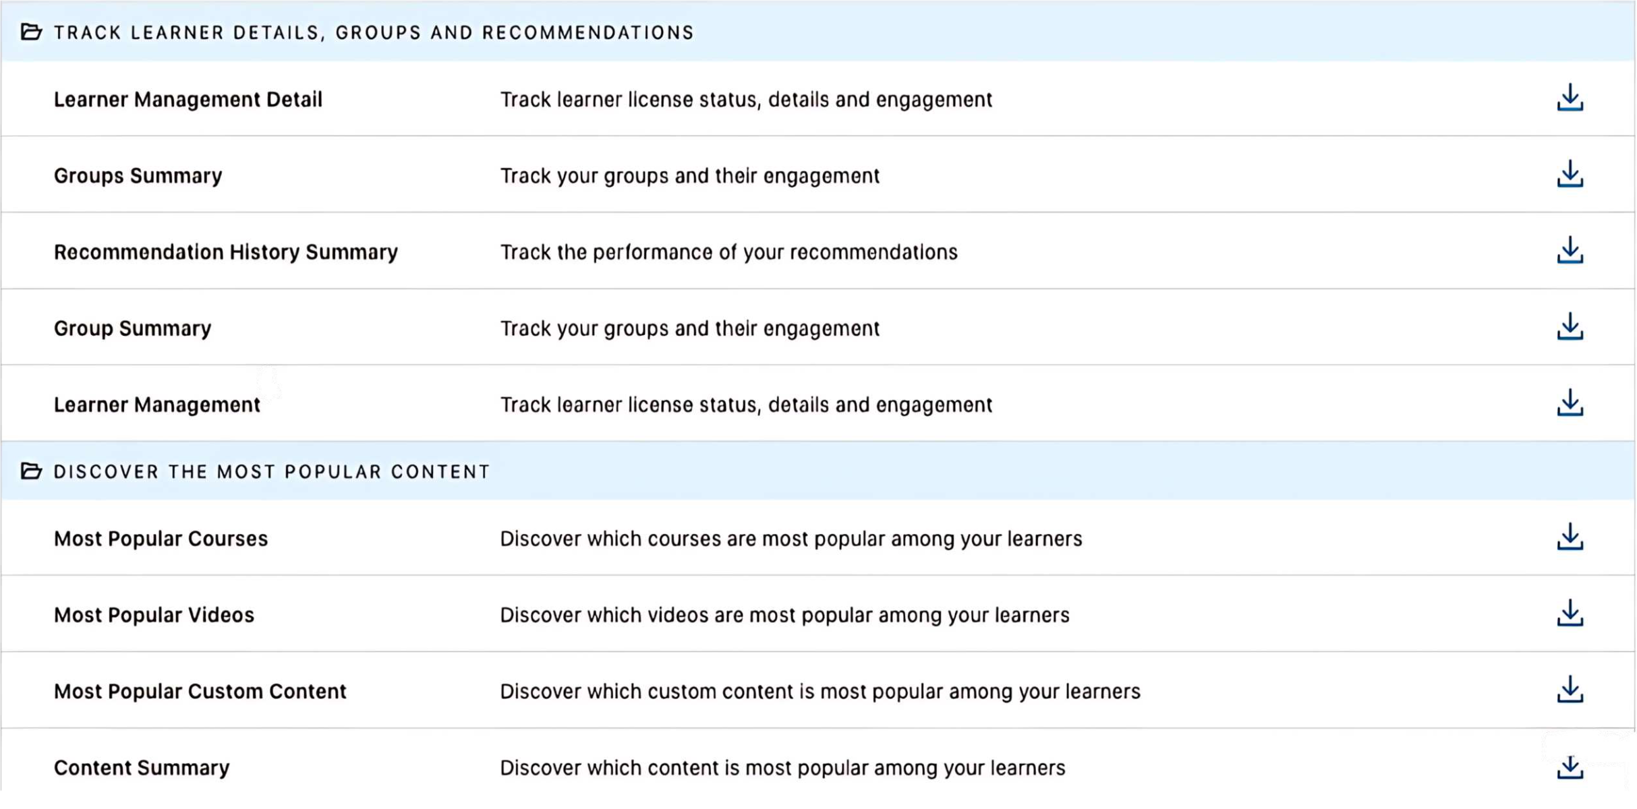
Task: Download the Content Summary report
Action: (1570, 767)
